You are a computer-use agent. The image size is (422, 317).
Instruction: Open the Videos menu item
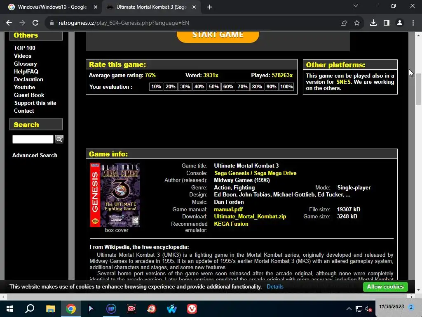coord(23,56)
